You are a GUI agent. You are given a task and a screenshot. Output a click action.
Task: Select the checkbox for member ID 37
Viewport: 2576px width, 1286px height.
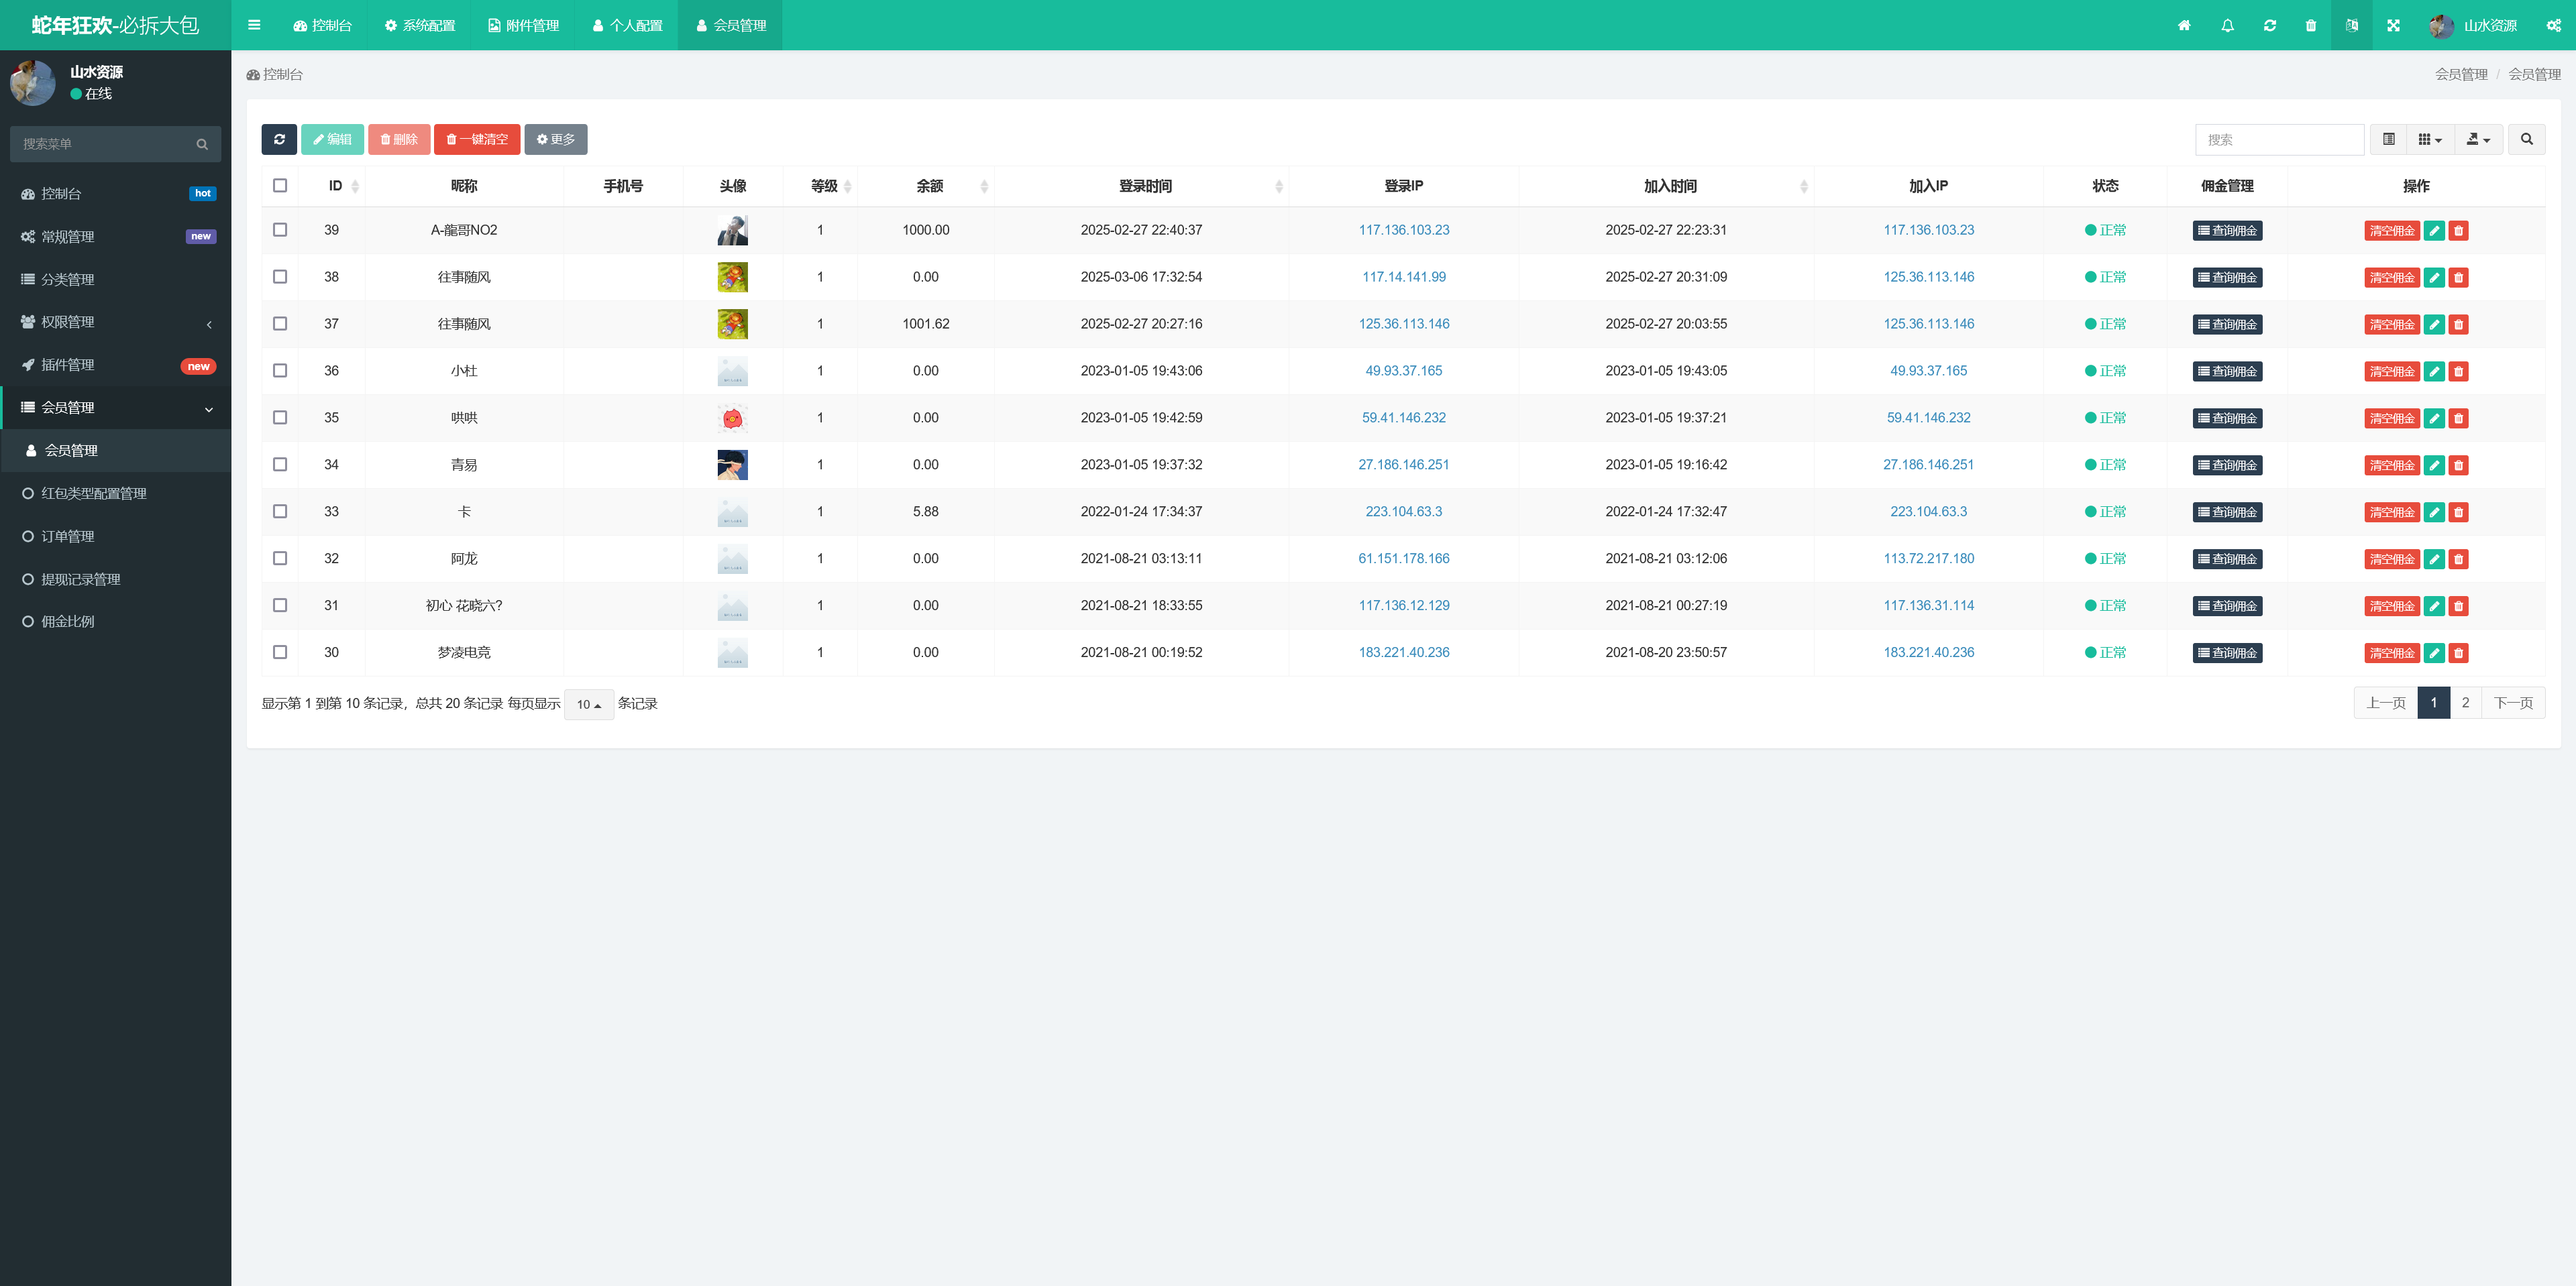[280, 324]
